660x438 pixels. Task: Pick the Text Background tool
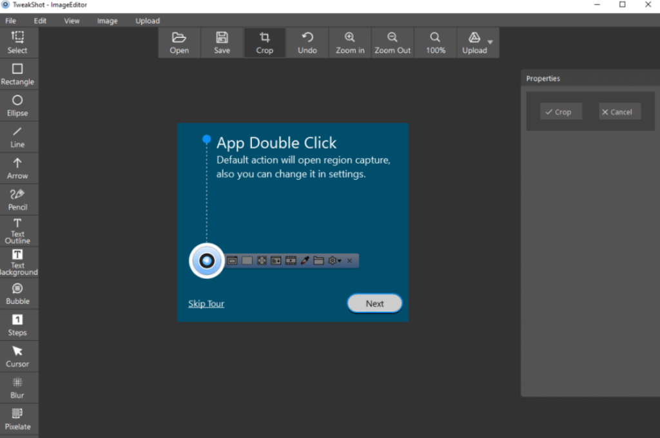click(17, 262)
